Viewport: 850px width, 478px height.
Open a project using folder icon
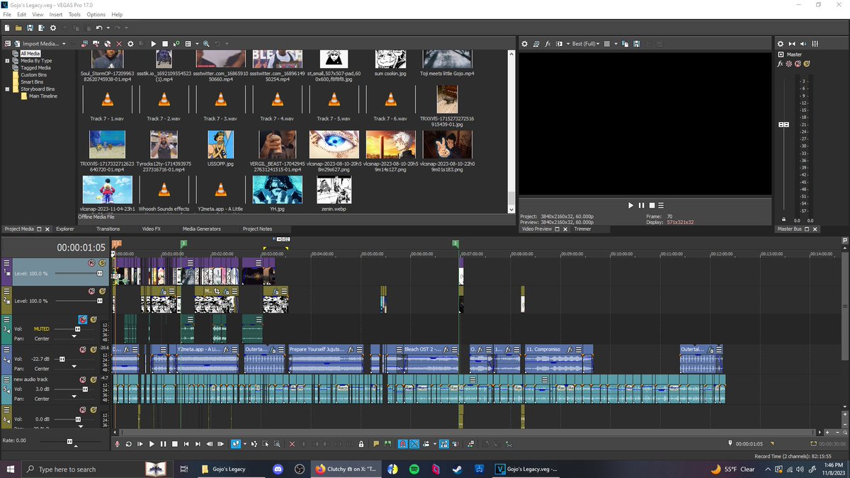(x=18, y=28)
